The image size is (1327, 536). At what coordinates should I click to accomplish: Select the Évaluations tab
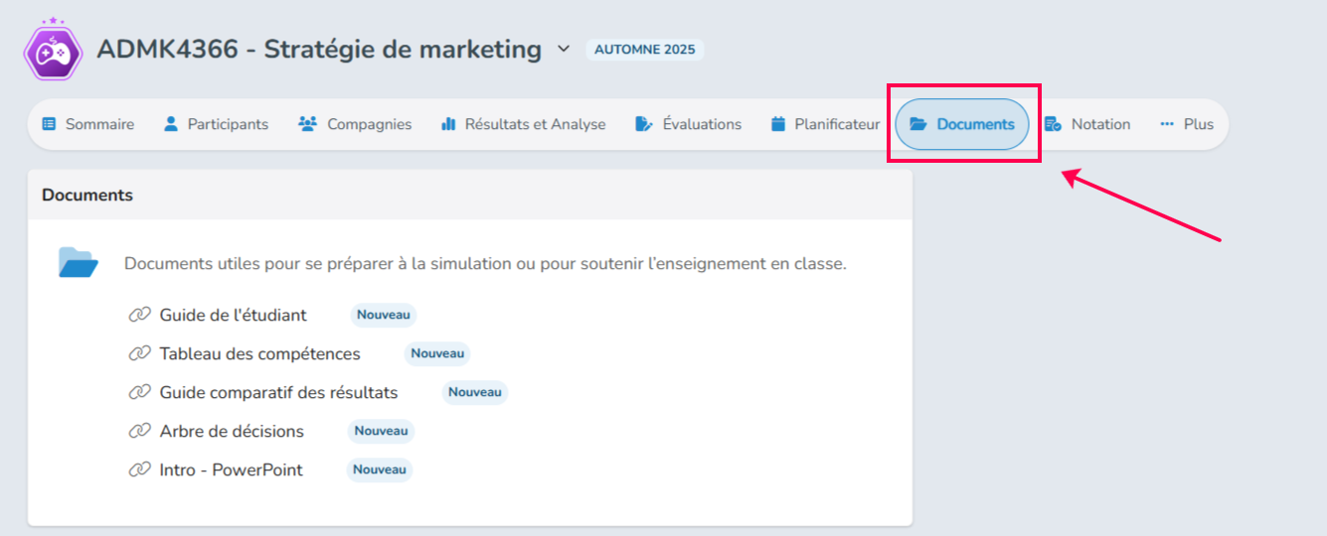click(689, 124)
